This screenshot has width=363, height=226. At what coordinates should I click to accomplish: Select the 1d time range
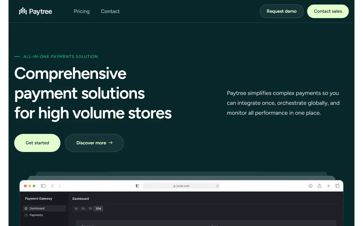pos(76,208)
